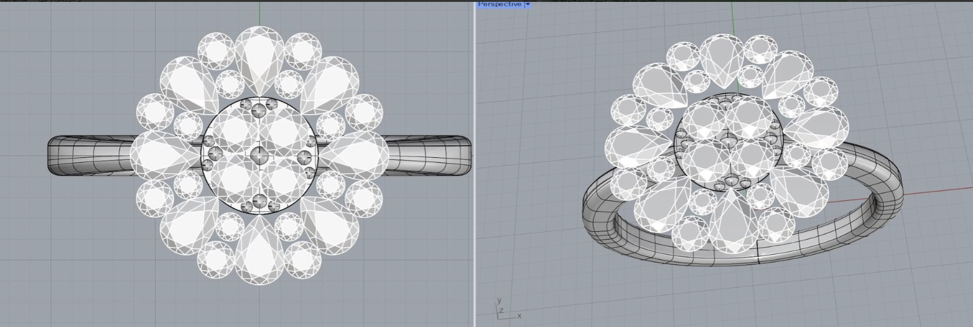The height and width of the screenshot is (327, 973).
Task: Select the top pear-shaped gem in left viewport
Action: point(259,60)
